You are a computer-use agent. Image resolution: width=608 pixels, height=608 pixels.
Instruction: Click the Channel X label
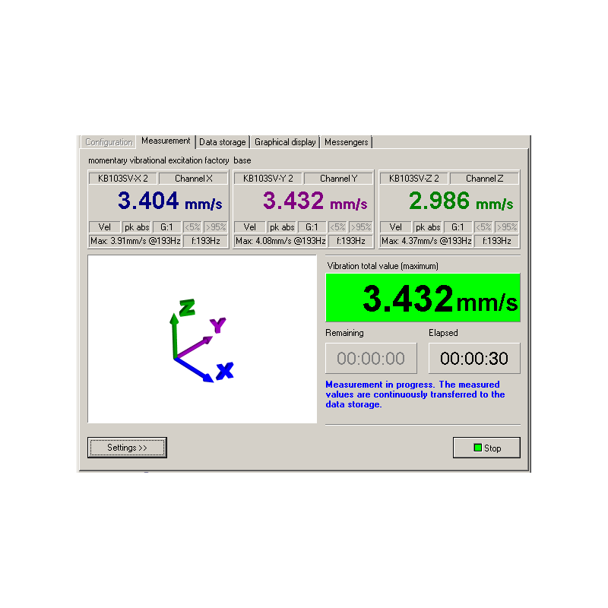(x=194, y=179)
